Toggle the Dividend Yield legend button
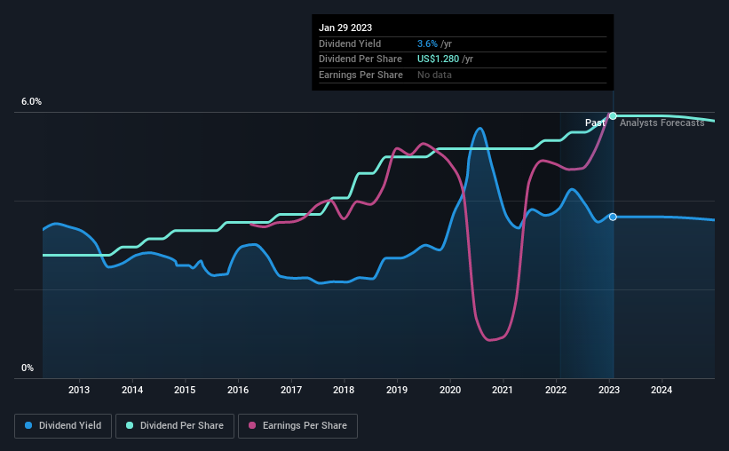Viewport: 729px width, 451px height. pyautogui.click(x=63, y=426)
